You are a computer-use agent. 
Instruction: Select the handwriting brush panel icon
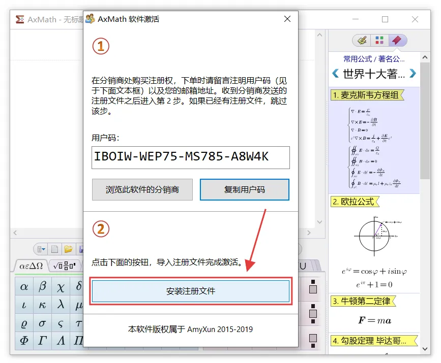362,40
